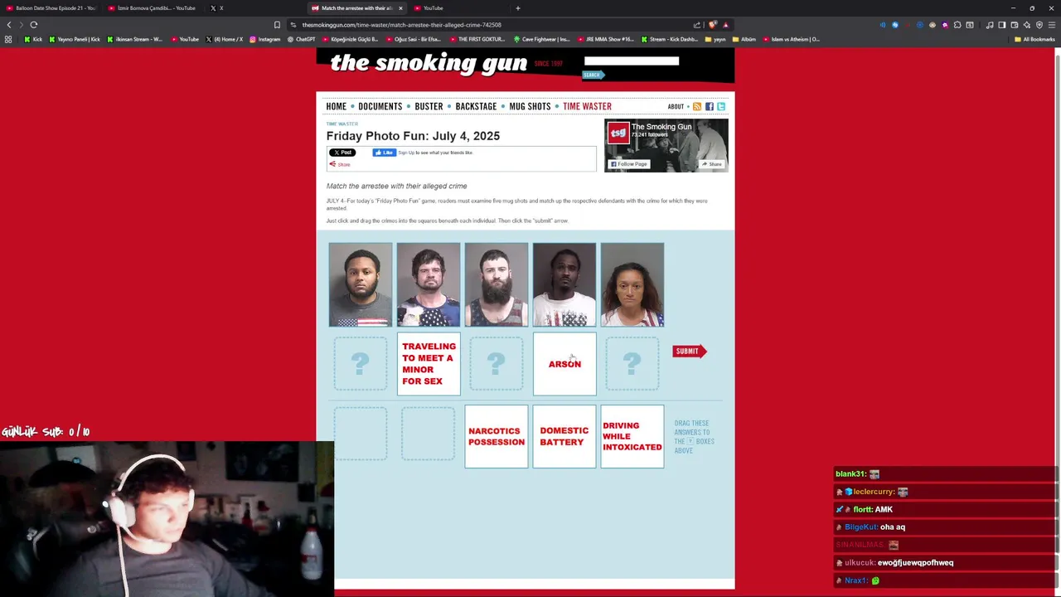Screen dimensions: 1061x597
Task: Open the TIME WASTER navigation item
Action: 587,106
